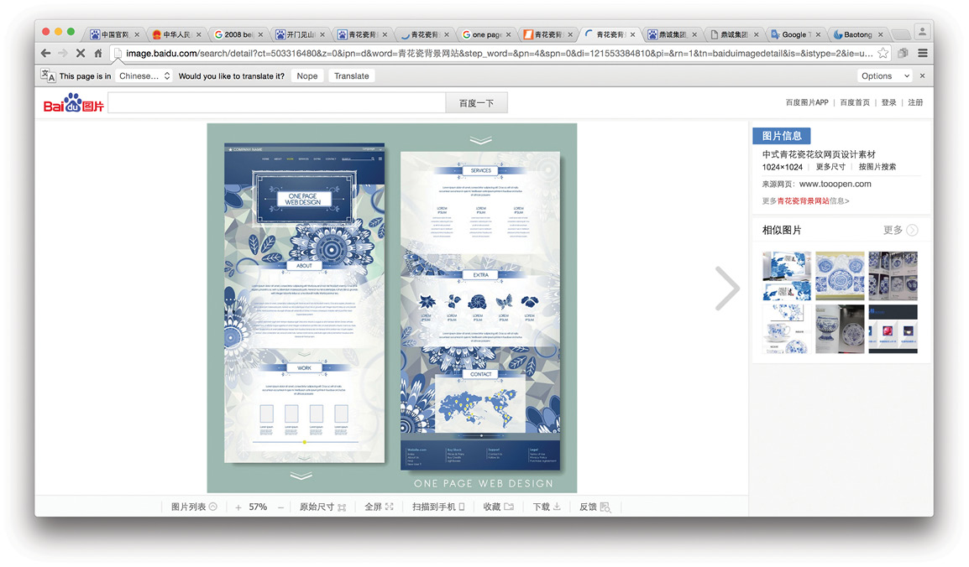Open the www.tooopen.com source link
The width and height of the screenshot is (969, 567).
click(x=835, y=184)
